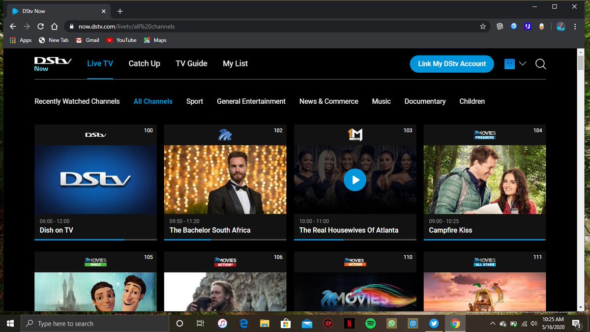Show Recently Watched Channels

coord(77,101)
